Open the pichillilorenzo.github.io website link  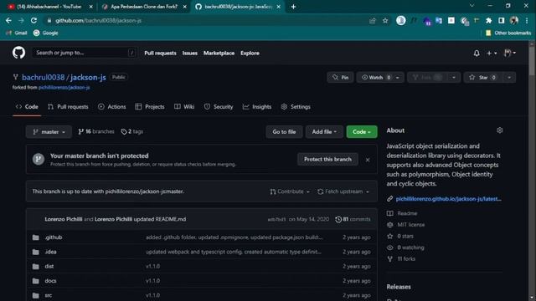click(449, 199)
